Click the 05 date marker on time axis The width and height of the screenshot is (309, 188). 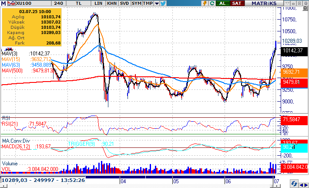(176, 181)
